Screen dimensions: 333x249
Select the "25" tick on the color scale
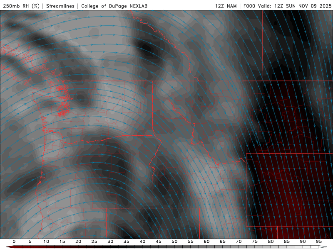coord(94,242)
